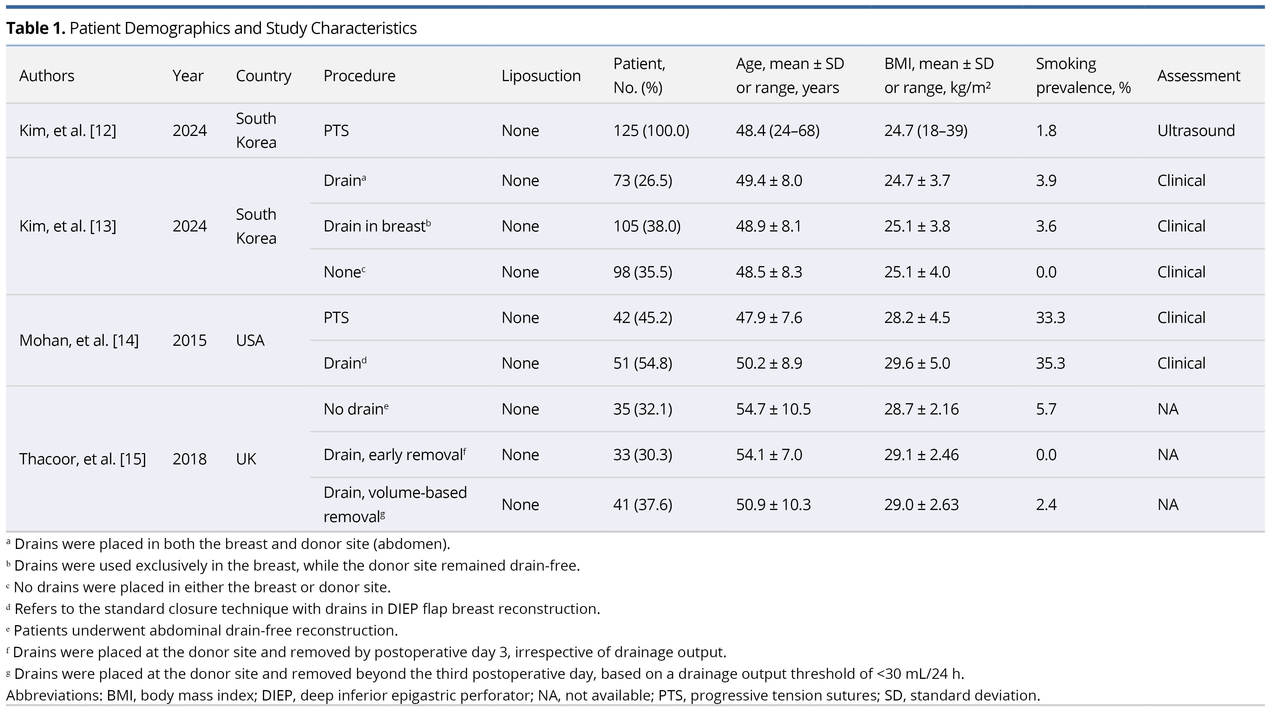
Task: Click Thacoor, et al. [15] reference
Action: coord(82,459)
